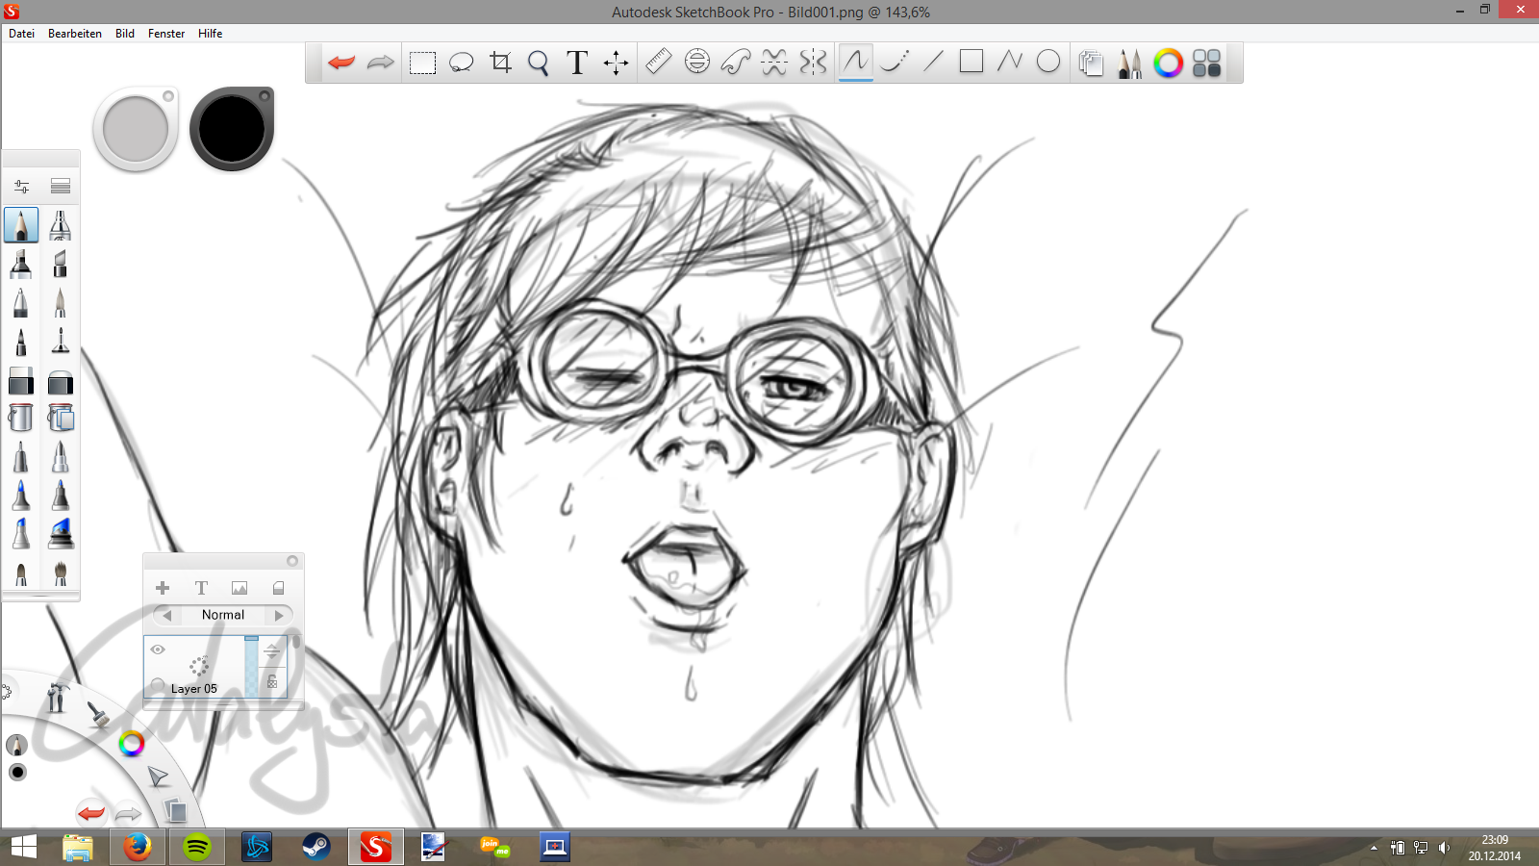Pick the Crop tool in the toolbar
1539x866 pixels.
pos(500,63)
